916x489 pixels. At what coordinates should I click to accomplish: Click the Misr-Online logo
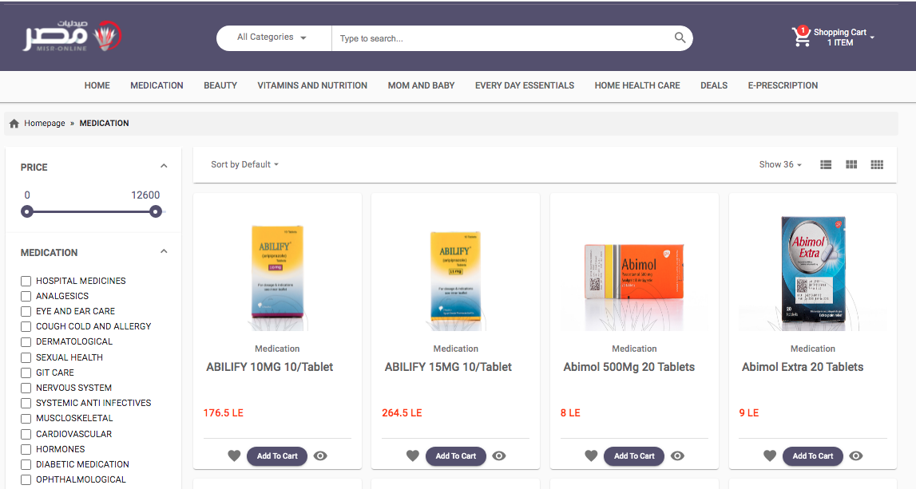tap(72, 36)
